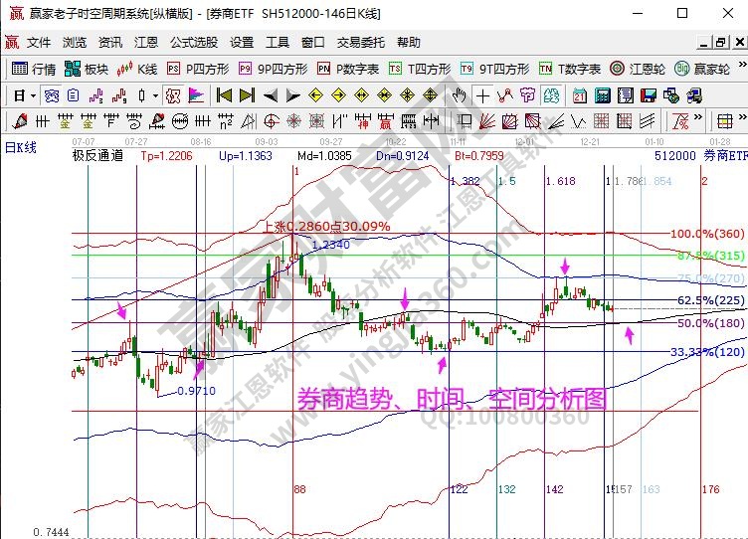Jump to first bar with skip-start arrow
Screen dimensions: 748x539
click(x=224, y=95)
